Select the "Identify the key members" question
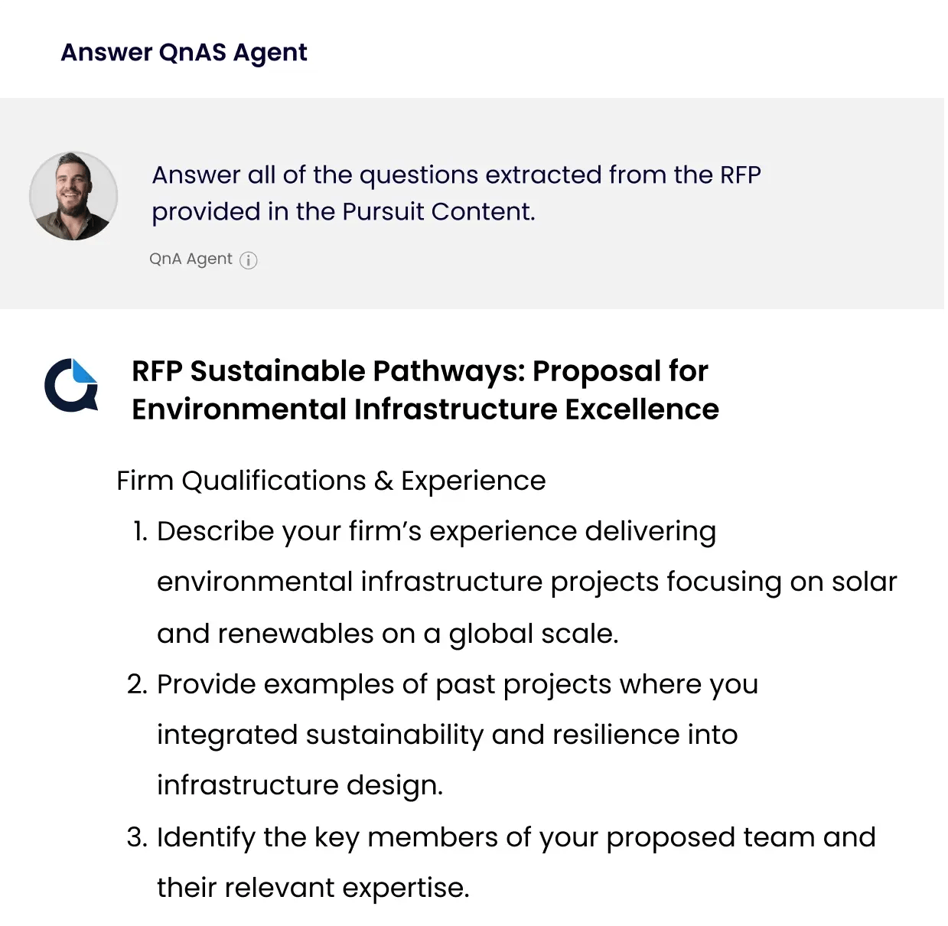The height and width of the screenshot is (926, 948). (516, 837)
